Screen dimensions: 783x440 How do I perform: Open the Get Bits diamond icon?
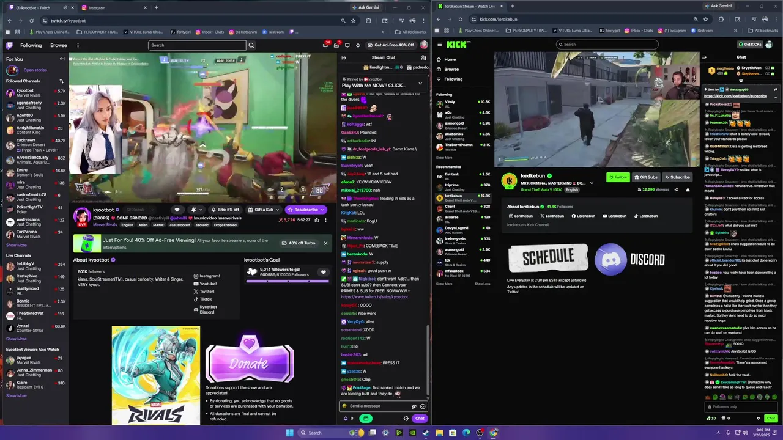[x=358, y=45]
